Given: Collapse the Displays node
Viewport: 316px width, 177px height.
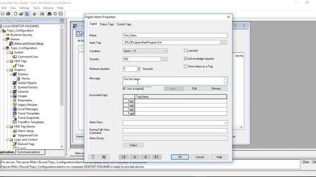Looking at the screenshot, I should tap(11, 74).
